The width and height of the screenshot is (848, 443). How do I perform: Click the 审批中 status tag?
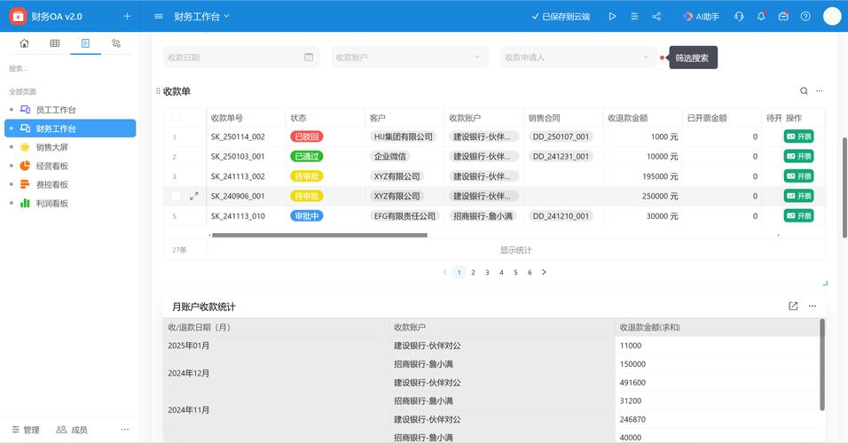(x=307, y=216)
